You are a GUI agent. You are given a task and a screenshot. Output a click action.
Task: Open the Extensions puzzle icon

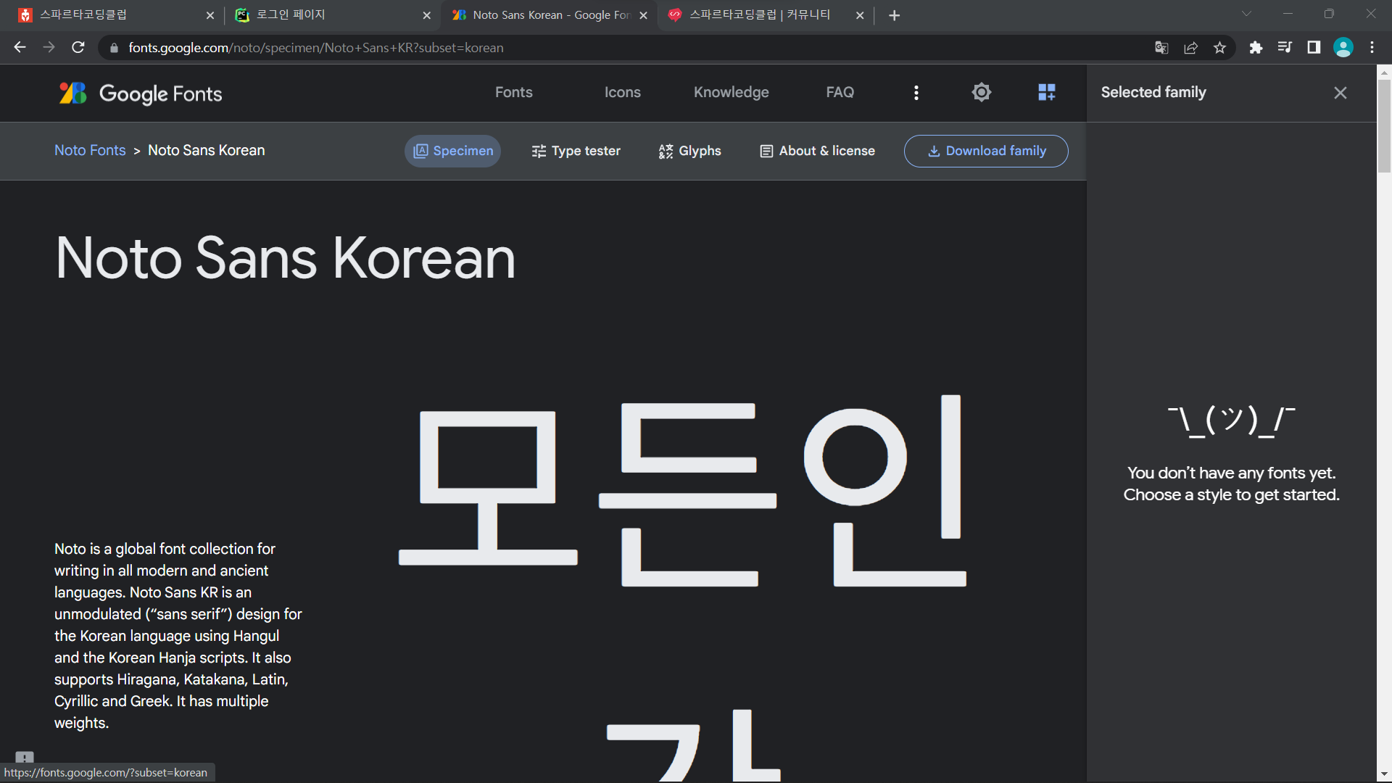pyautogui.click(x=1256, y=48)
